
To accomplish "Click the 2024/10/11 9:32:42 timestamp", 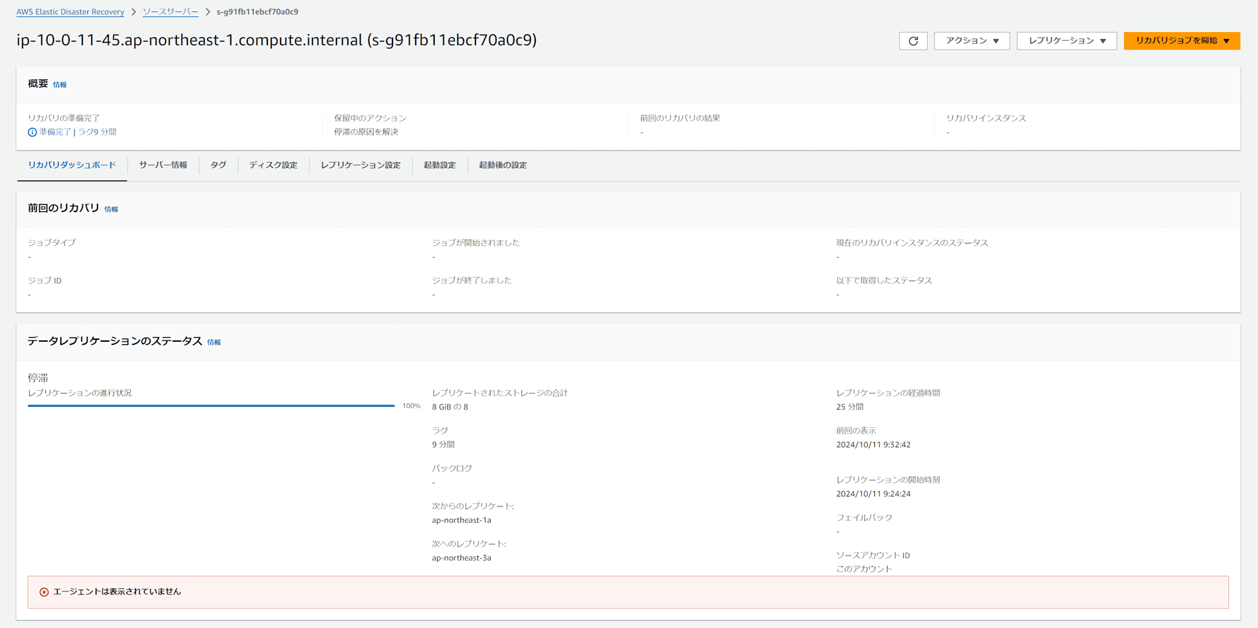I will [873, 445].
